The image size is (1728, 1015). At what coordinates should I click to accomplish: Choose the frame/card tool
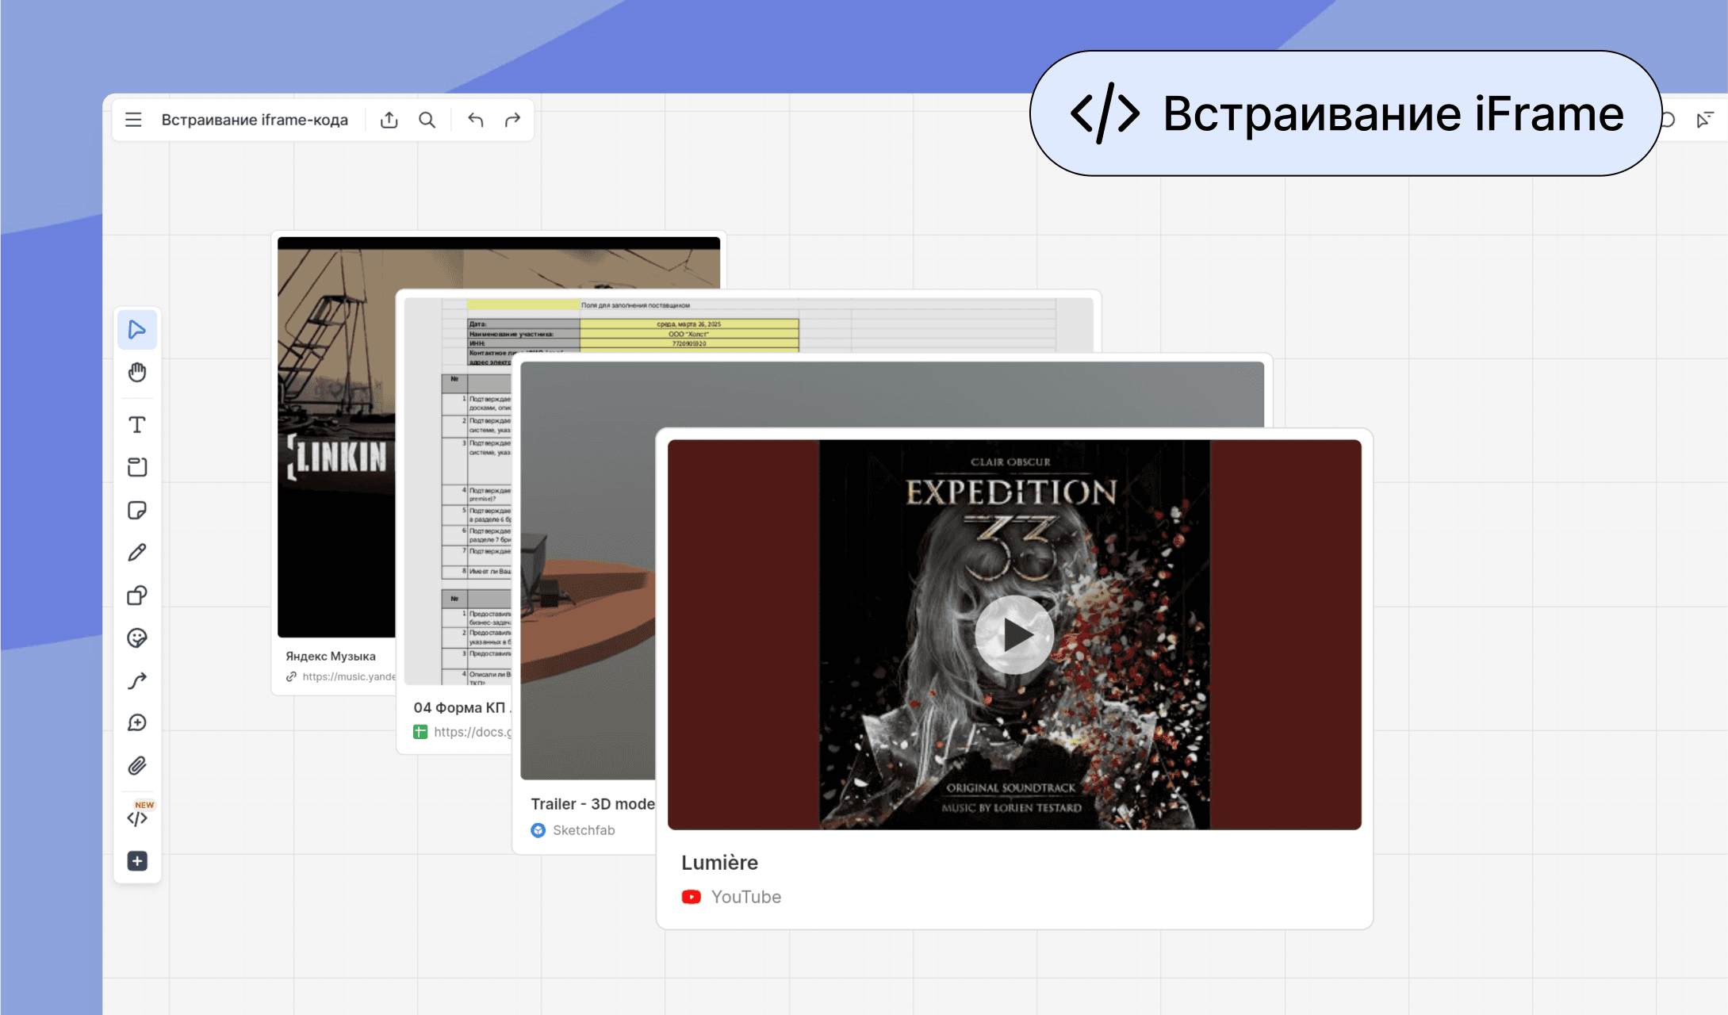pyautogui.click(x=137, y=467)
